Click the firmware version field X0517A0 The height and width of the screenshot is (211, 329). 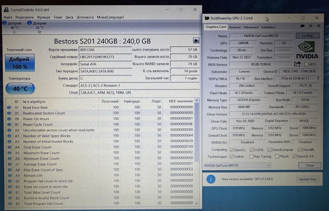point(105,50)
